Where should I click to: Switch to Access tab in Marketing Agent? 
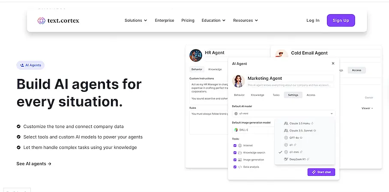click(x=311, y=95)
